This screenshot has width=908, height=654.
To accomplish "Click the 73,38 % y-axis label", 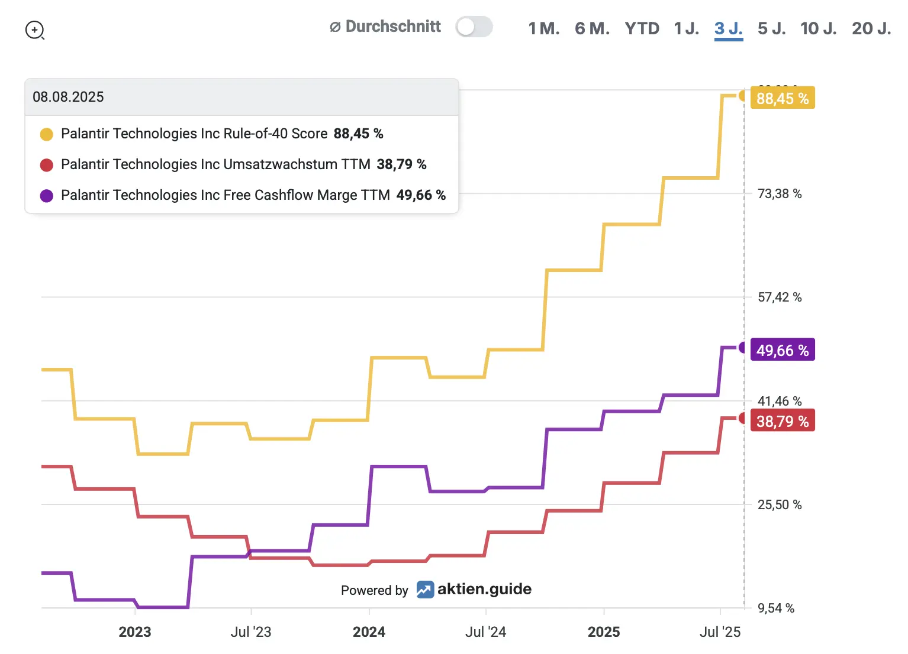I will [780, 193].
